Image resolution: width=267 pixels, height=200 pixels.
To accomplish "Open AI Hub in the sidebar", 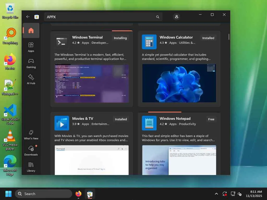I will 31,79.
